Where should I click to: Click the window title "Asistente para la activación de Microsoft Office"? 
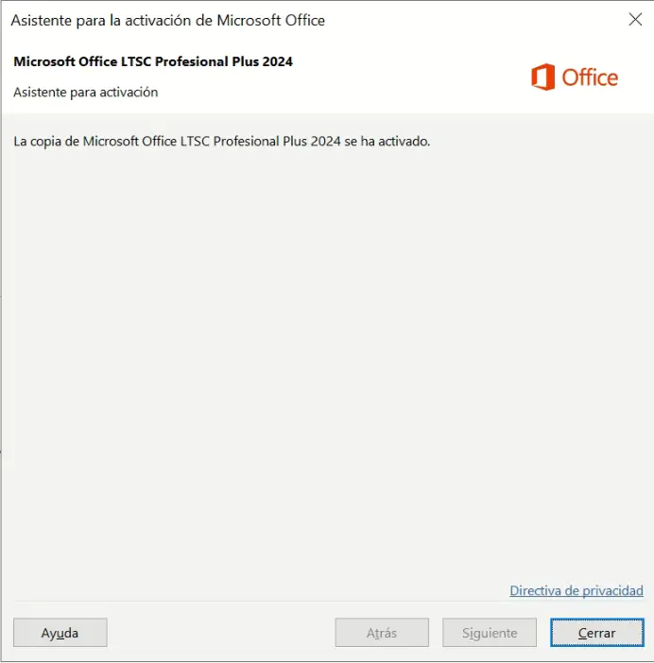pyautogui.click(x=167, y=20)
